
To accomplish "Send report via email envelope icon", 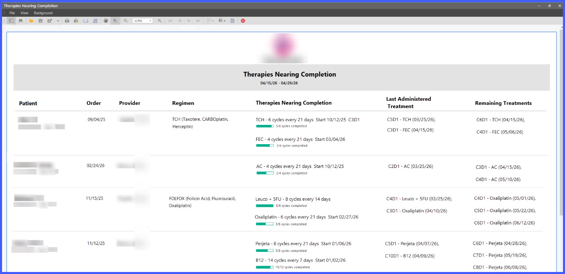I will pos(86,20).
